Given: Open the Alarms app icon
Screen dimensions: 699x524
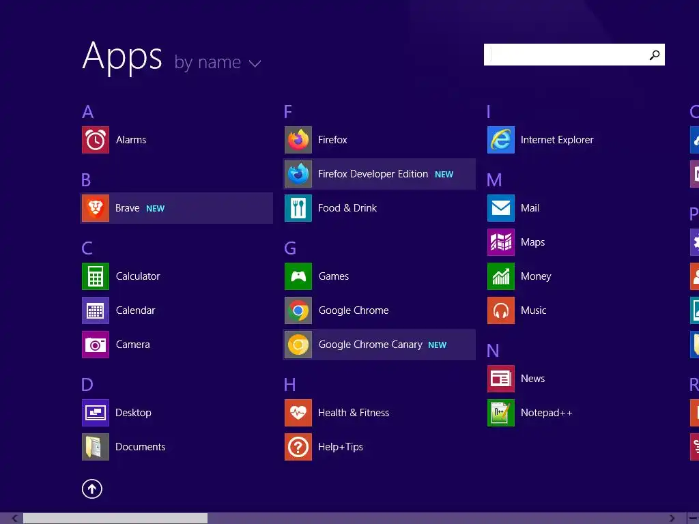Looking at the screenshot, I should [96, 140].
